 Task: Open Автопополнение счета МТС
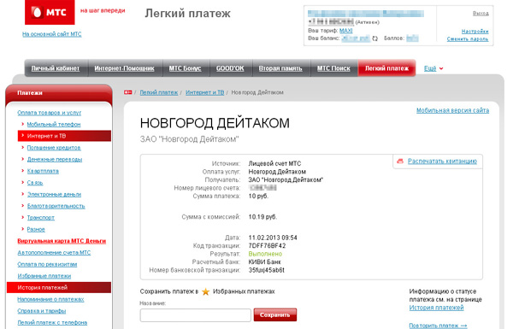pos(54,252)
